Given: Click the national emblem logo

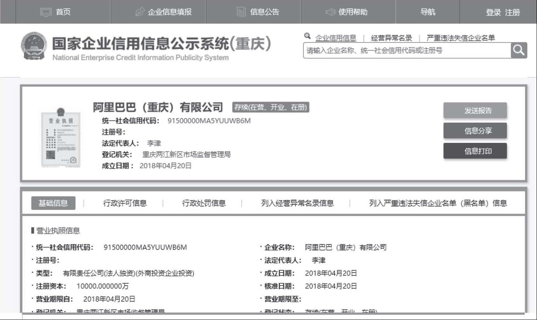Looking at the screenshot, I should coord(34,46).
